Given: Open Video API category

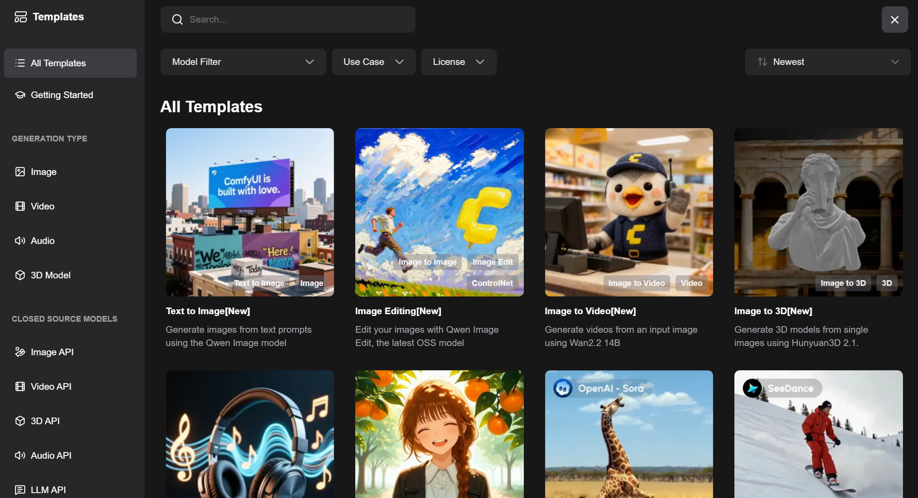Looking at the screenshot, I should [x=51, y=387].
